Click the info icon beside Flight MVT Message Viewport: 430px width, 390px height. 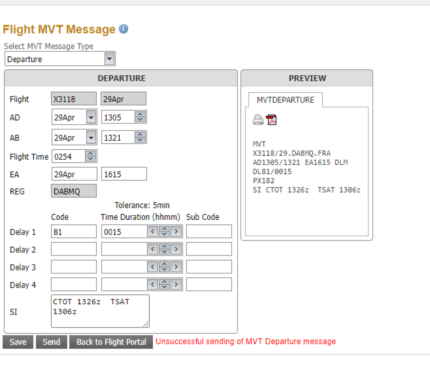pos(123,29)
